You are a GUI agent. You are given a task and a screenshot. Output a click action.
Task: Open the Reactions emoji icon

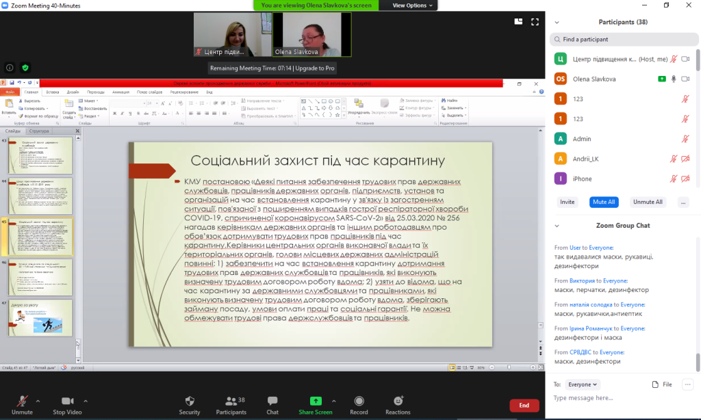pyautogui.click(x=398, y=402)
